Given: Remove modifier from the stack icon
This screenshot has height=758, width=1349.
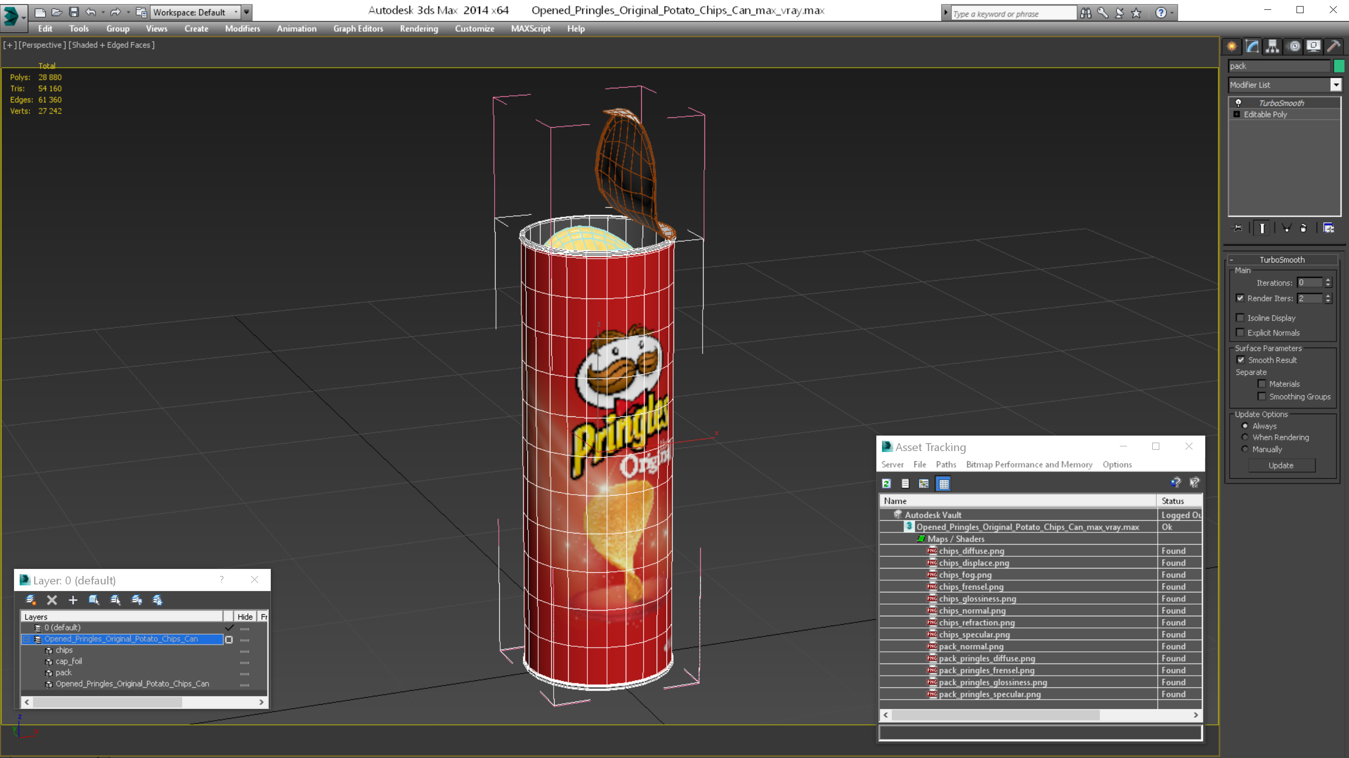Looking at the screenshot, I should click(1304, 228).
